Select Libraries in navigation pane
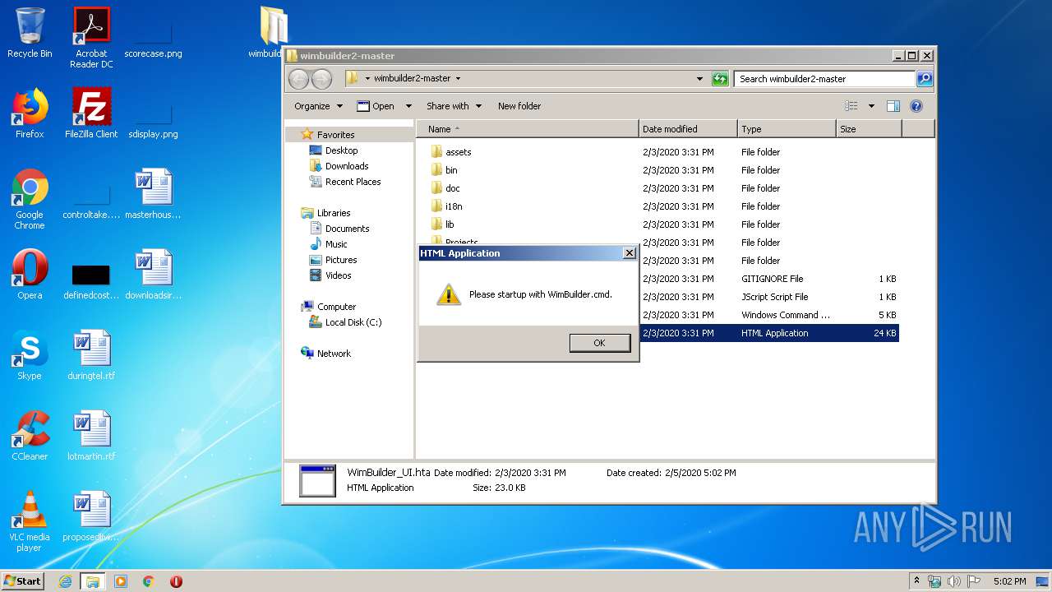The height and width of the screenshot is (592, 1052). point(326,213)
